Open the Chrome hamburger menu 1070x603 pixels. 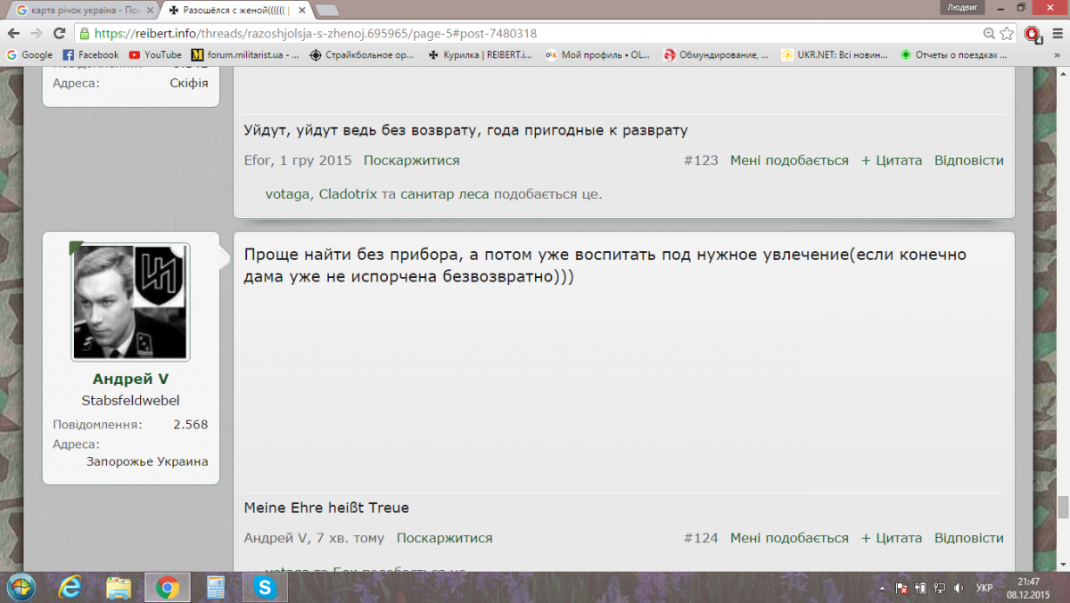click(1056, 34)
